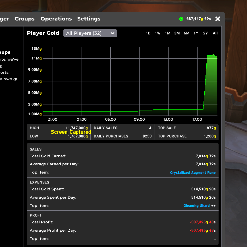247x247 pixels.
Task: Open the Groups tab
Action: point(24,19)
